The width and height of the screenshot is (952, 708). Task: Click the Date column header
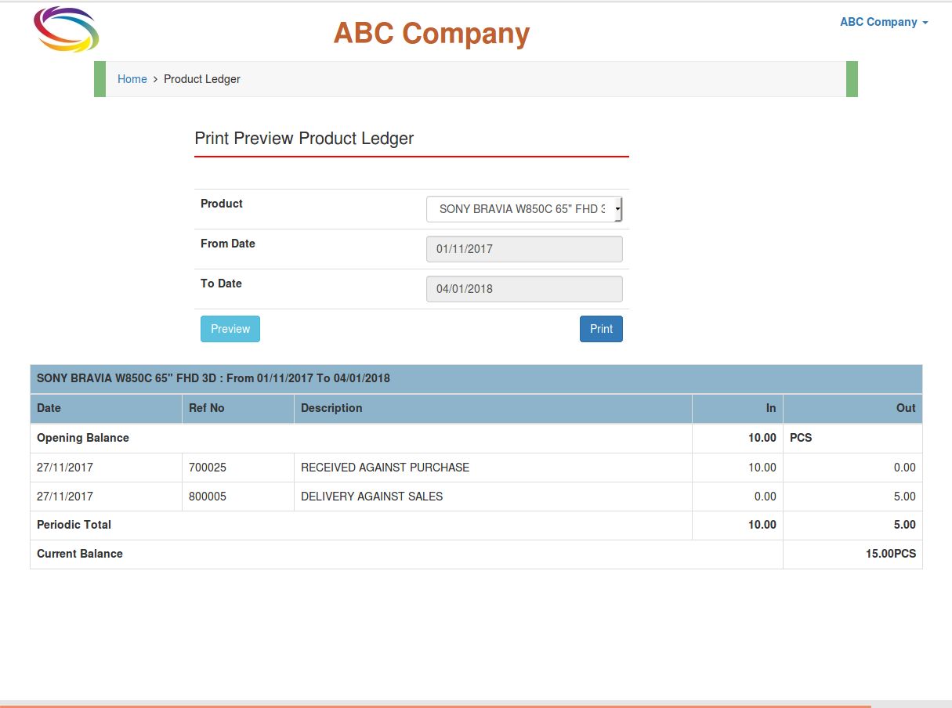49,408
